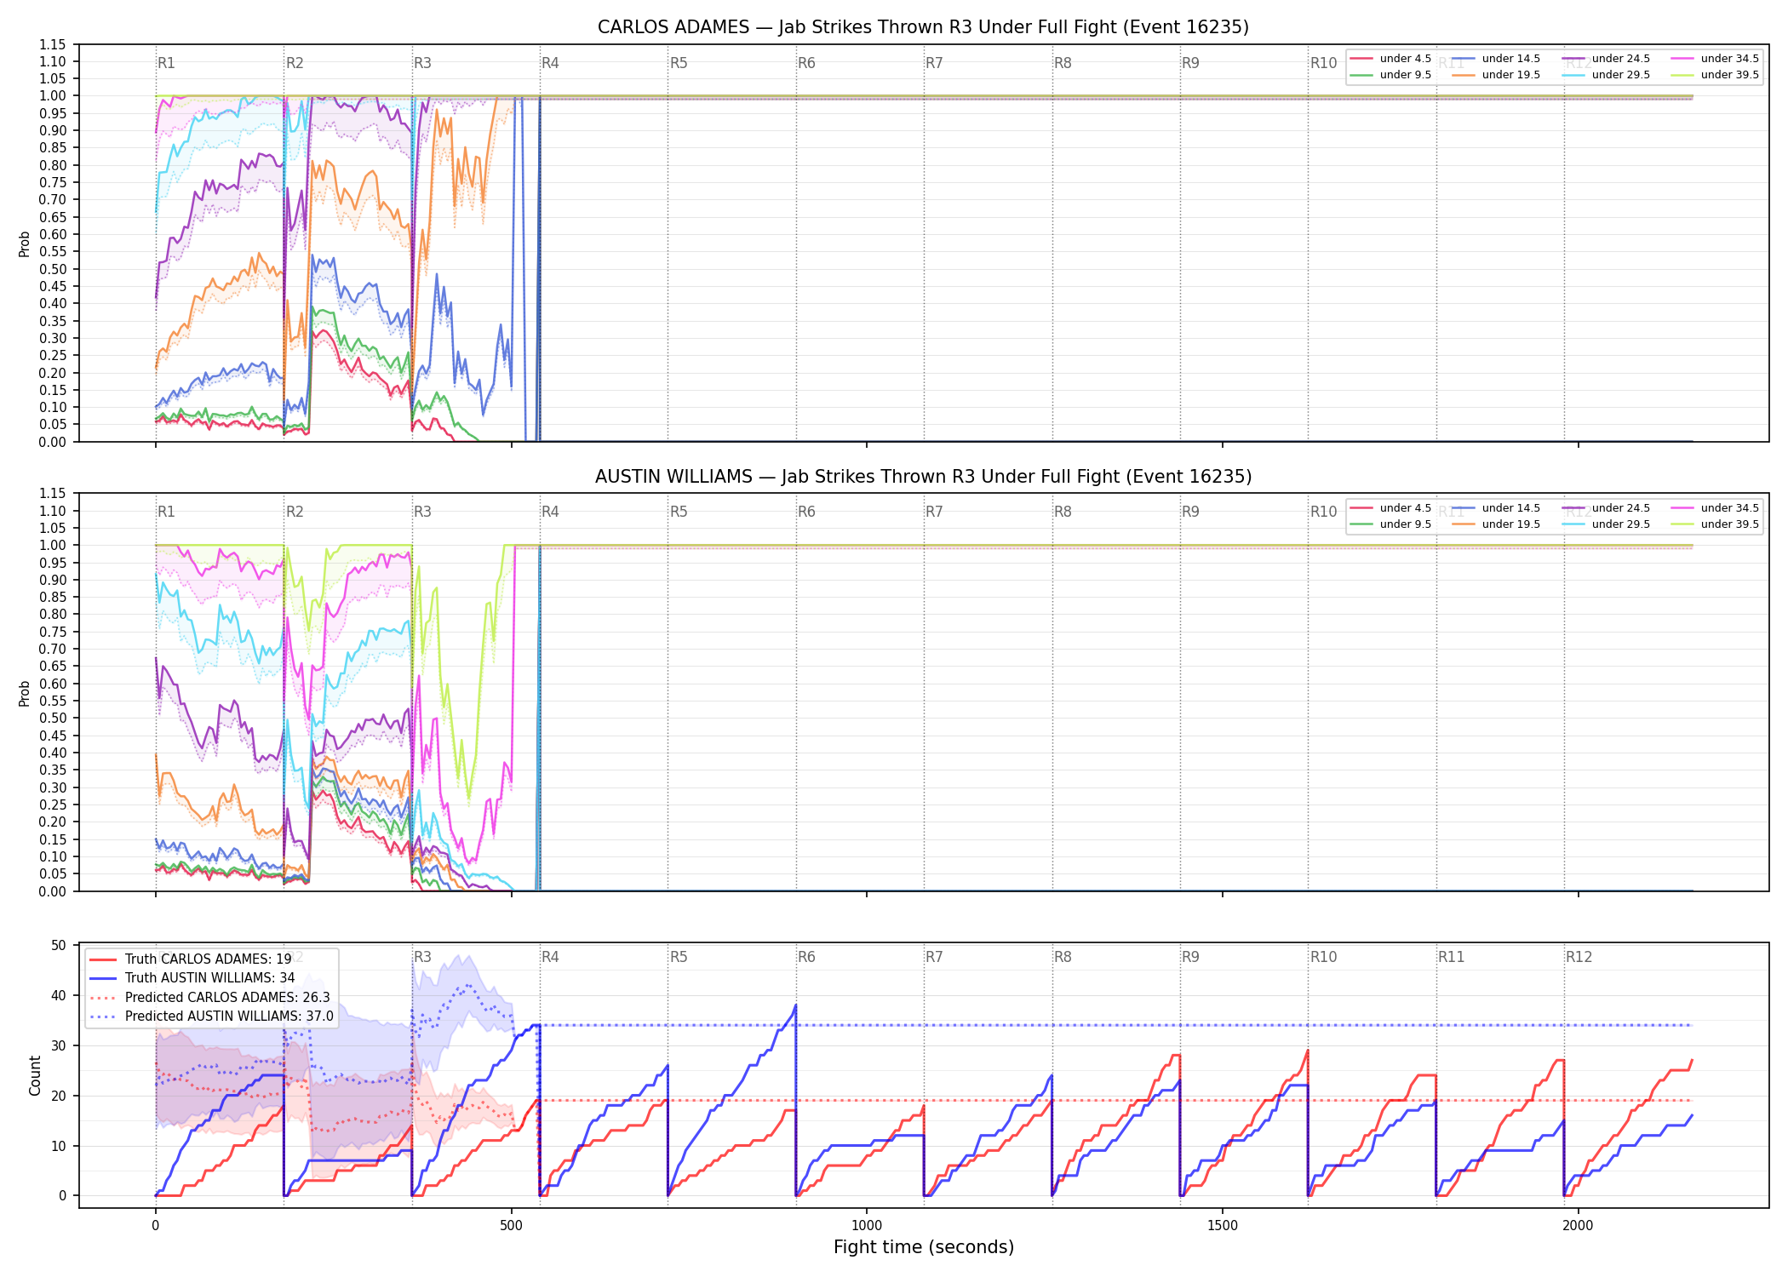The width and height of the screenshot is (1788, 1277).
Task: Click 'under 19.5' legend entry in middle chart
Action: tap(1496, 524)
